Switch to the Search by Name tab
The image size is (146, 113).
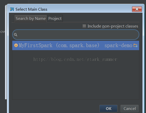[31, 18]
